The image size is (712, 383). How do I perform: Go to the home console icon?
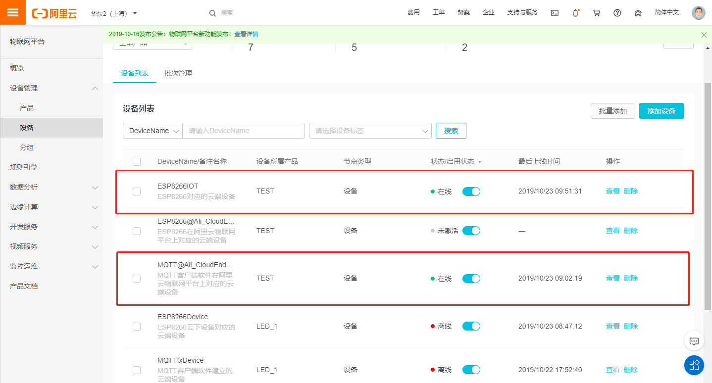click(638, 13)
